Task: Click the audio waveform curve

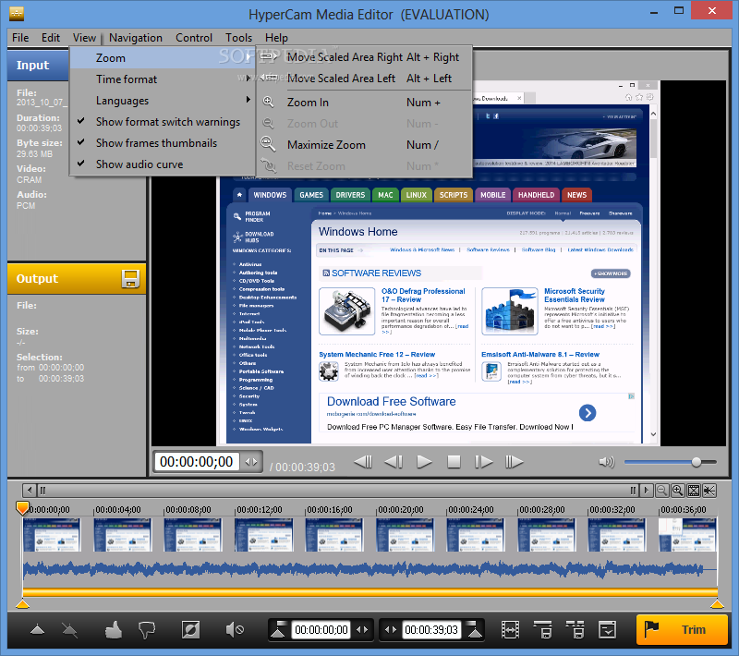Action: pos(369,569)
